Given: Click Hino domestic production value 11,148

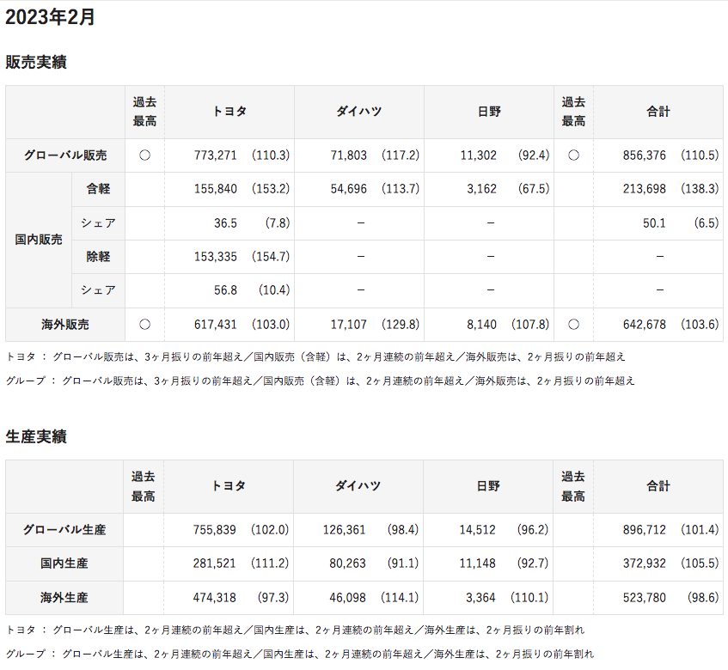Looking at the screenshot, I should [478, 563].
